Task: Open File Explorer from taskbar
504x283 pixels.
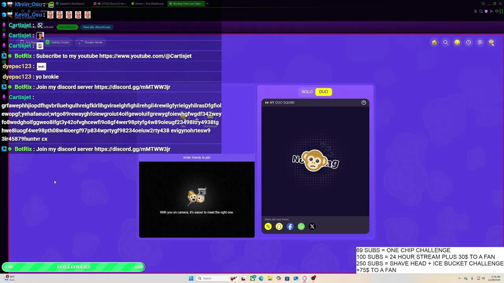Action: [x=270, y=278]
